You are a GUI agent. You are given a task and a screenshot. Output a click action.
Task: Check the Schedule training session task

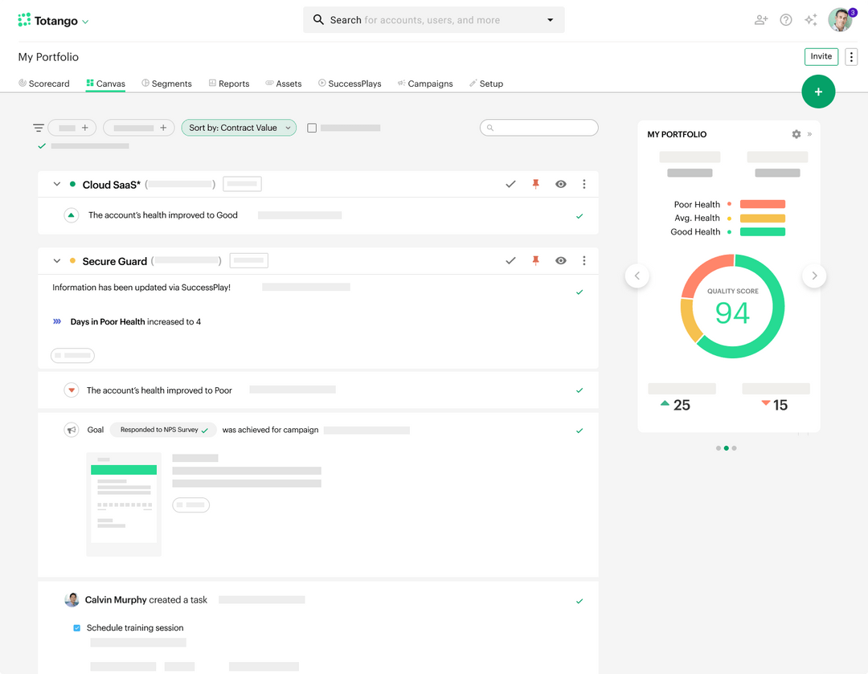(x=76, y=627)
